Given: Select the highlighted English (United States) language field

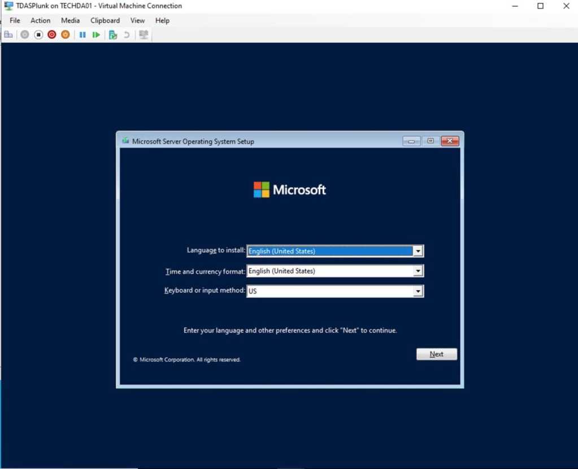Looking at the screenshot, I should (x=328, y=250).
